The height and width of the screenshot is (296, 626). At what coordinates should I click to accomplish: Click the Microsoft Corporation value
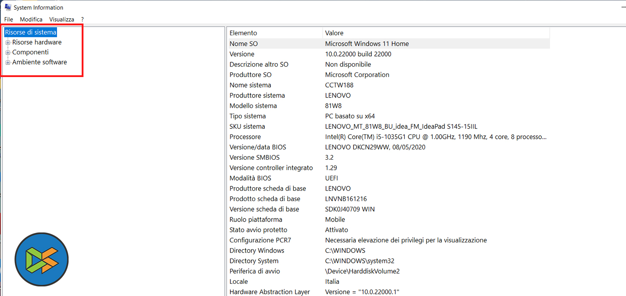pos(357,75)
